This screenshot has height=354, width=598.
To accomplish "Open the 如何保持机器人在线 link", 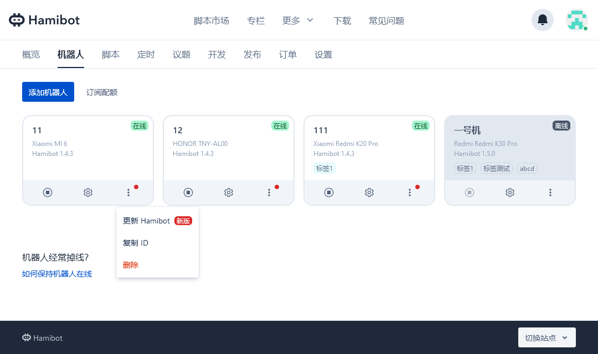I will [x=57, y=274].
